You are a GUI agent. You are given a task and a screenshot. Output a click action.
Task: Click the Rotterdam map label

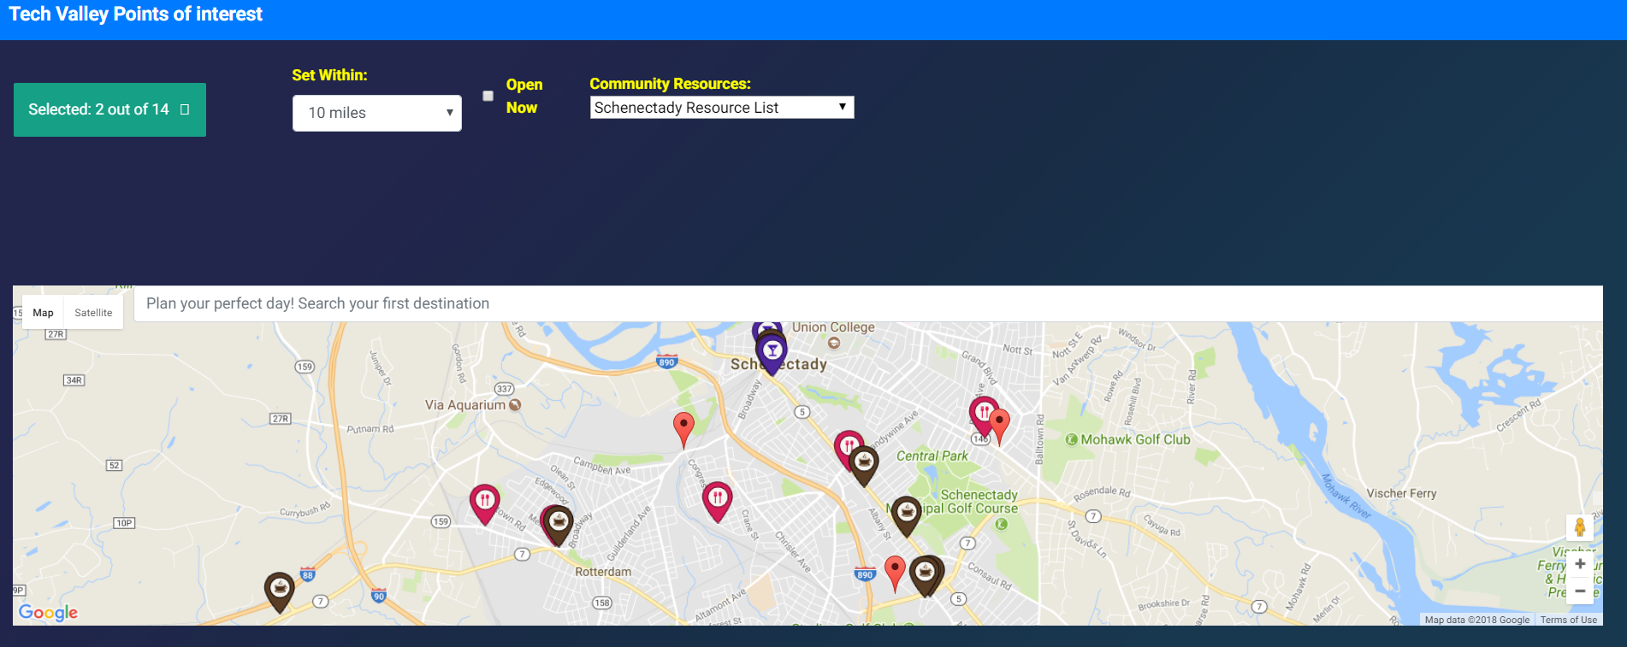[x=603, y=572]
